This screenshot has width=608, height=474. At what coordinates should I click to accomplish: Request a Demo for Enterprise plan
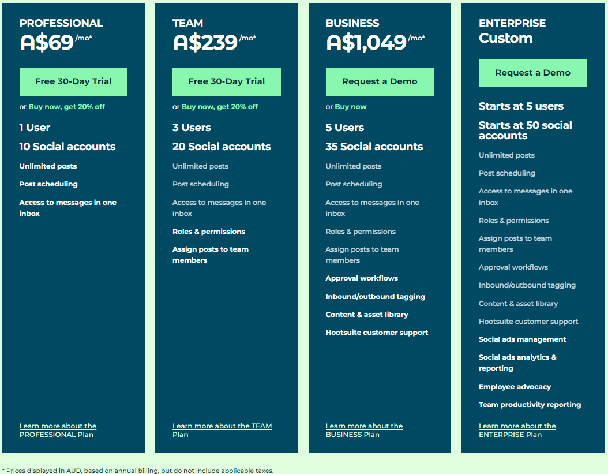pyautogui.click(x=533, y=73)
